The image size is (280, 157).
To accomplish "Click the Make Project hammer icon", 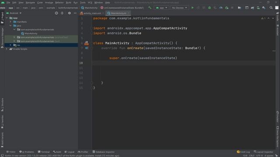I will 150,8.
